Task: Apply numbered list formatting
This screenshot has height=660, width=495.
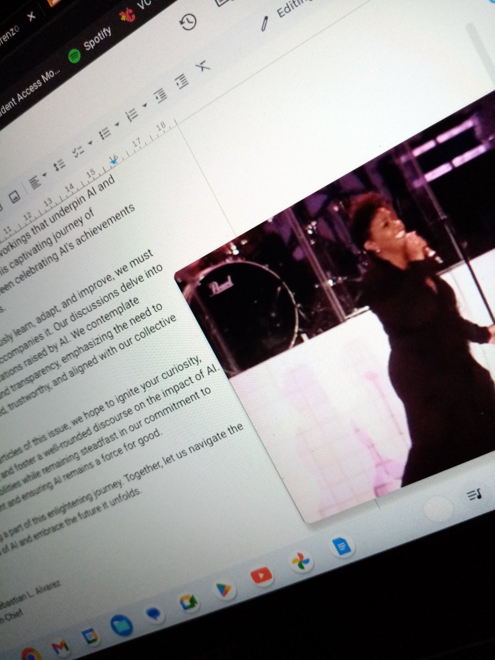Action: [131, 114]
